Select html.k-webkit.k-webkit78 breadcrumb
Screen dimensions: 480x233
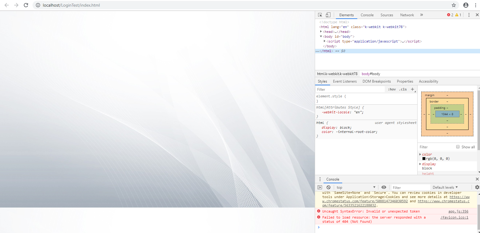pos(337,74)
